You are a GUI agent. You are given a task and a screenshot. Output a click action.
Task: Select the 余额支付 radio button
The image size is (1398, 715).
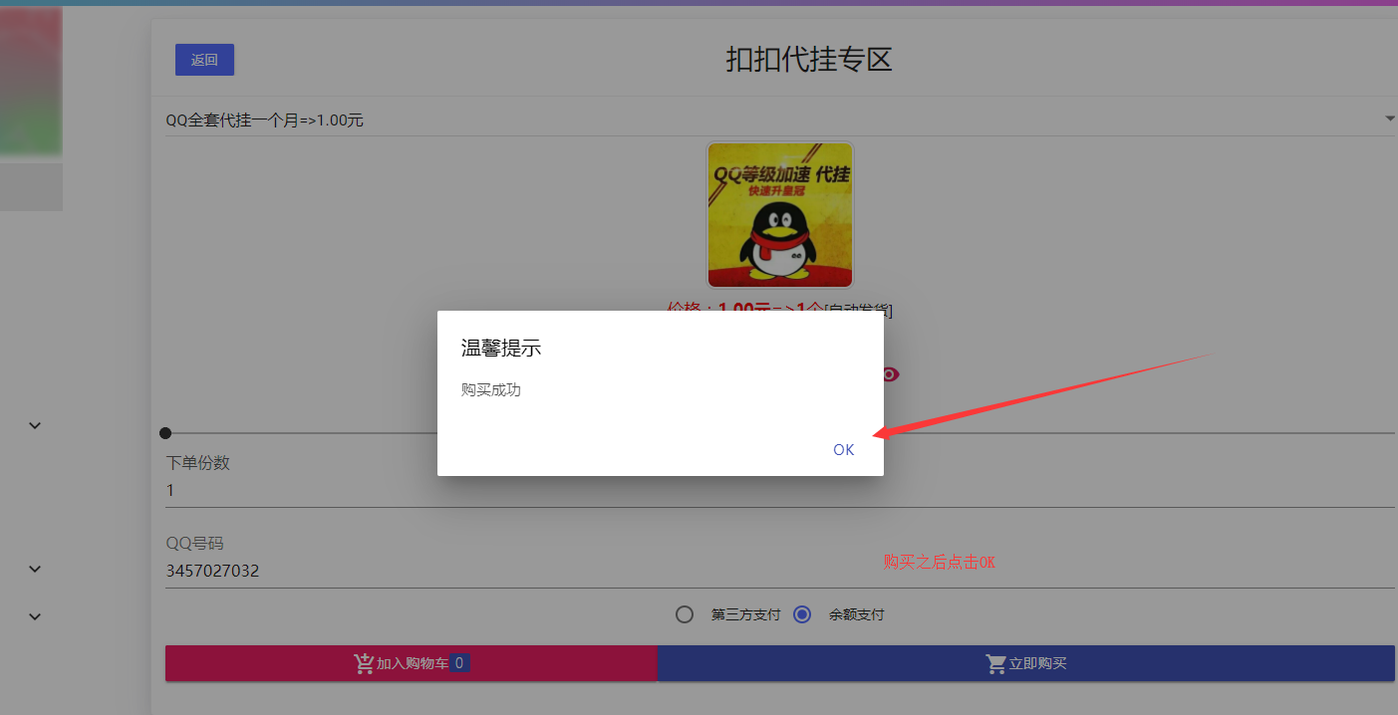point(802,614)
